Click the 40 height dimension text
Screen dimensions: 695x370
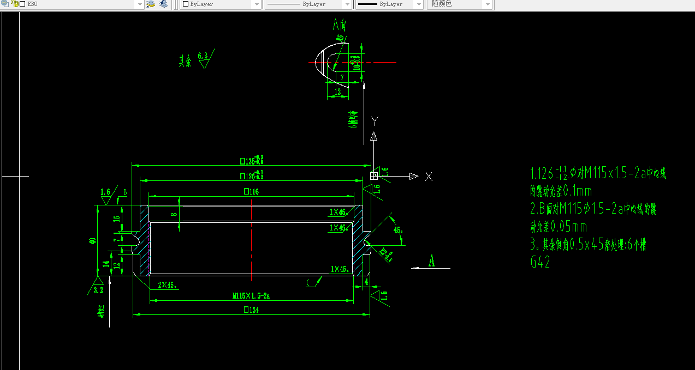pos(93,240)
